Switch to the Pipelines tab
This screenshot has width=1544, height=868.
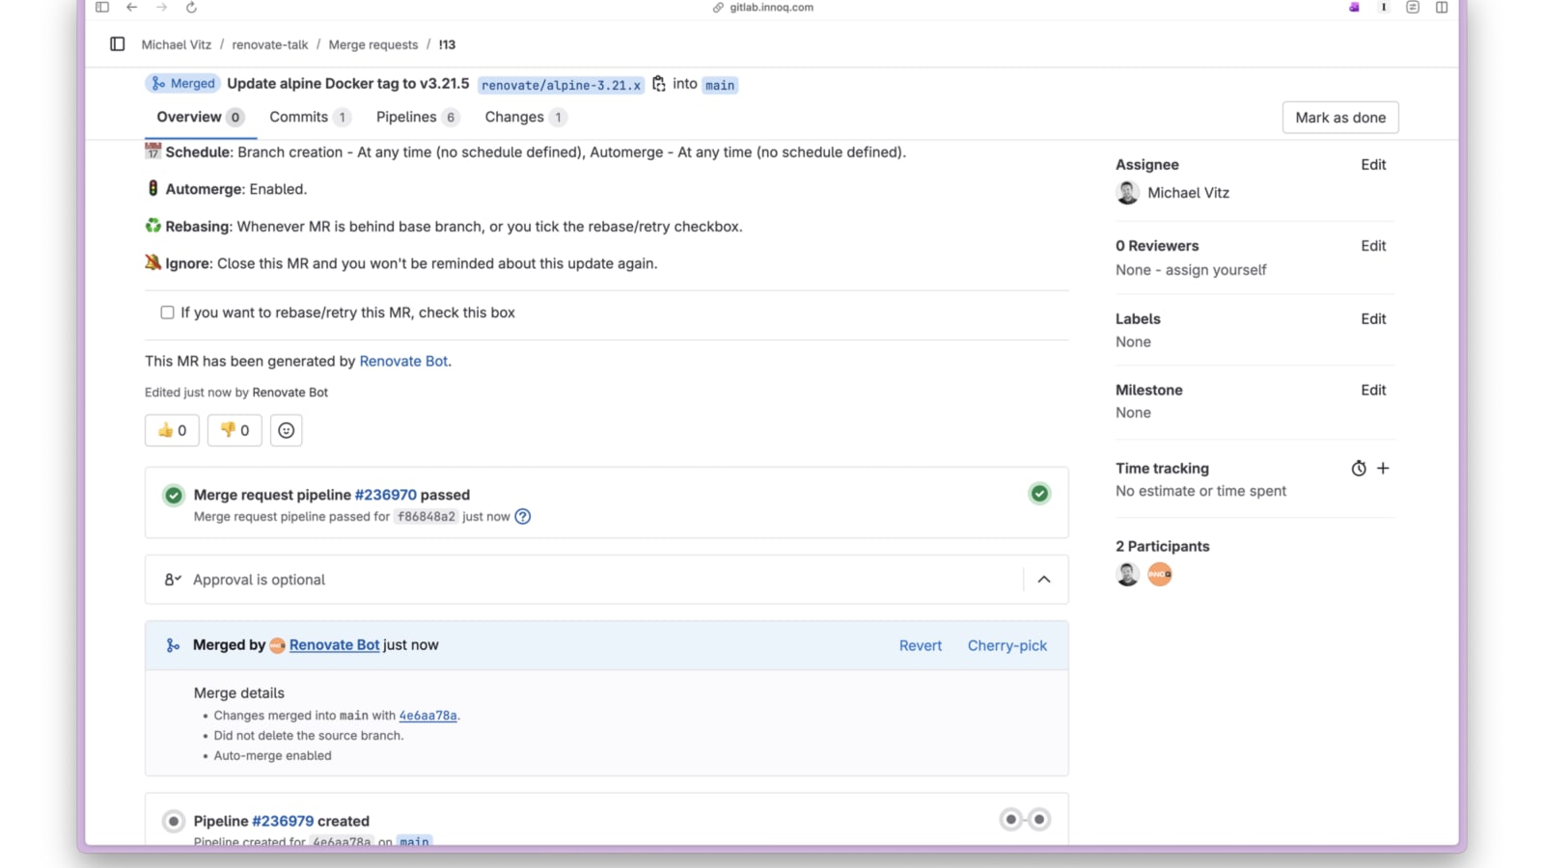[x=417, y=117]
